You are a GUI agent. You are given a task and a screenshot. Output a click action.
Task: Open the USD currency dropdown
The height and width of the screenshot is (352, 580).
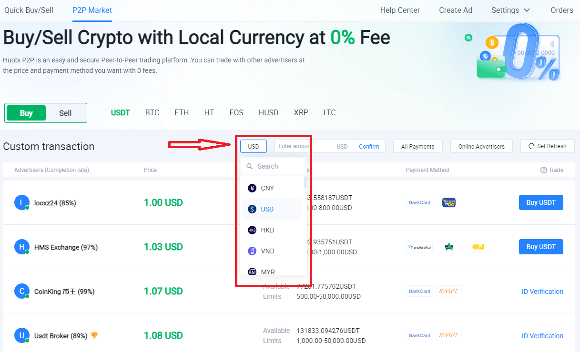[x=254, y=146]
